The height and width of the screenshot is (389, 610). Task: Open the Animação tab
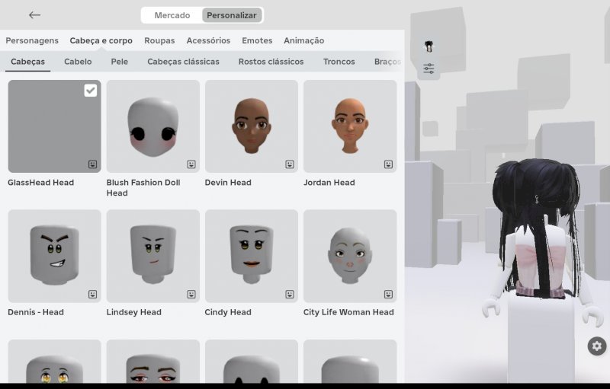click(303, 40)
